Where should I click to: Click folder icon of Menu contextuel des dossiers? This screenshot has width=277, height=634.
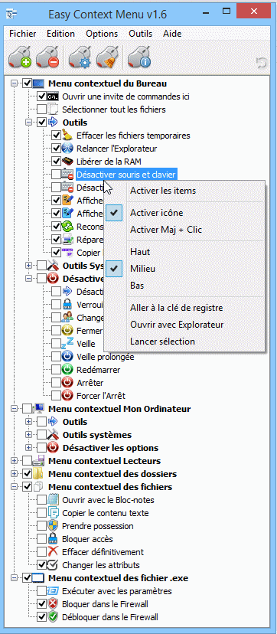[x=39, y=473]
